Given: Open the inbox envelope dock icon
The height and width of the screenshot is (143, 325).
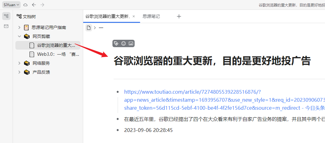Looking at the screenshot, I should click(6, 26).
